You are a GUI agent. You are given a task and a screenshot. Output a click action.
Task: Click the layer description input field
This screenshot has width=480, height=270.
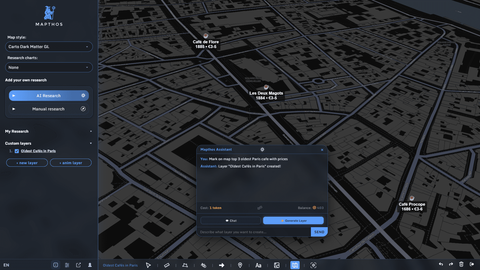coord(254,232)
